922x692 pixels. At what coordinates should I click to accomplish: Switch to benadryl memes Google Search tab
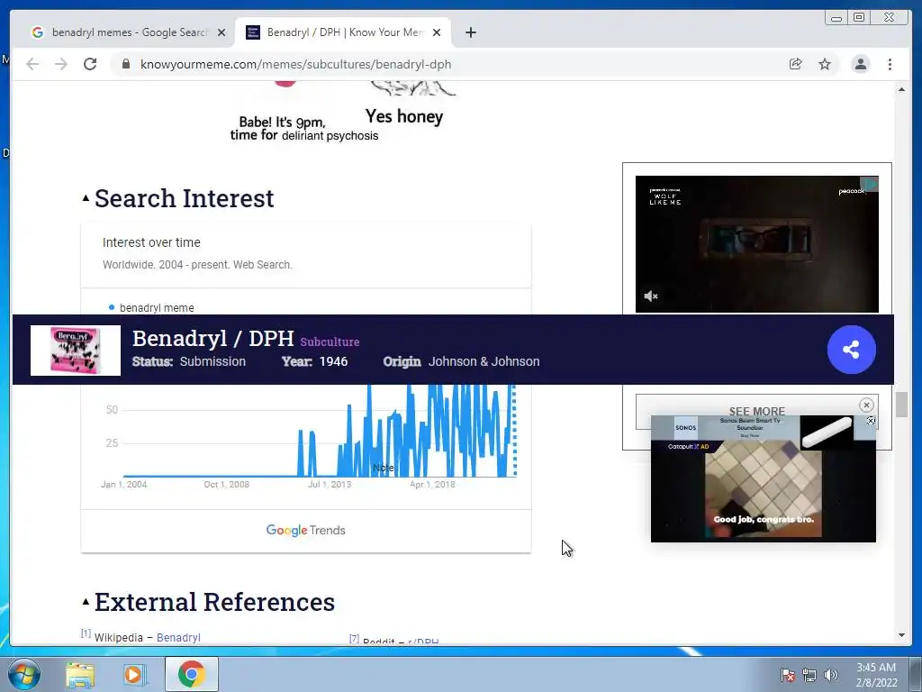coord(130,32)
